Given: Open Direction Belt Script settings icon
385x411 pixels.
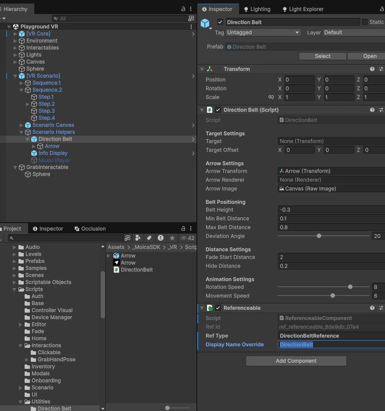Looking at the screenshot, I should tap(381, 110).
